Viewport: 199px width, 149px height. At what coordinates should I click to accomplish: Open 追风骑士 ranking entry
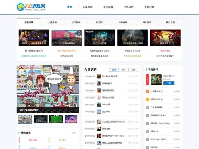(x=155, y=147)
